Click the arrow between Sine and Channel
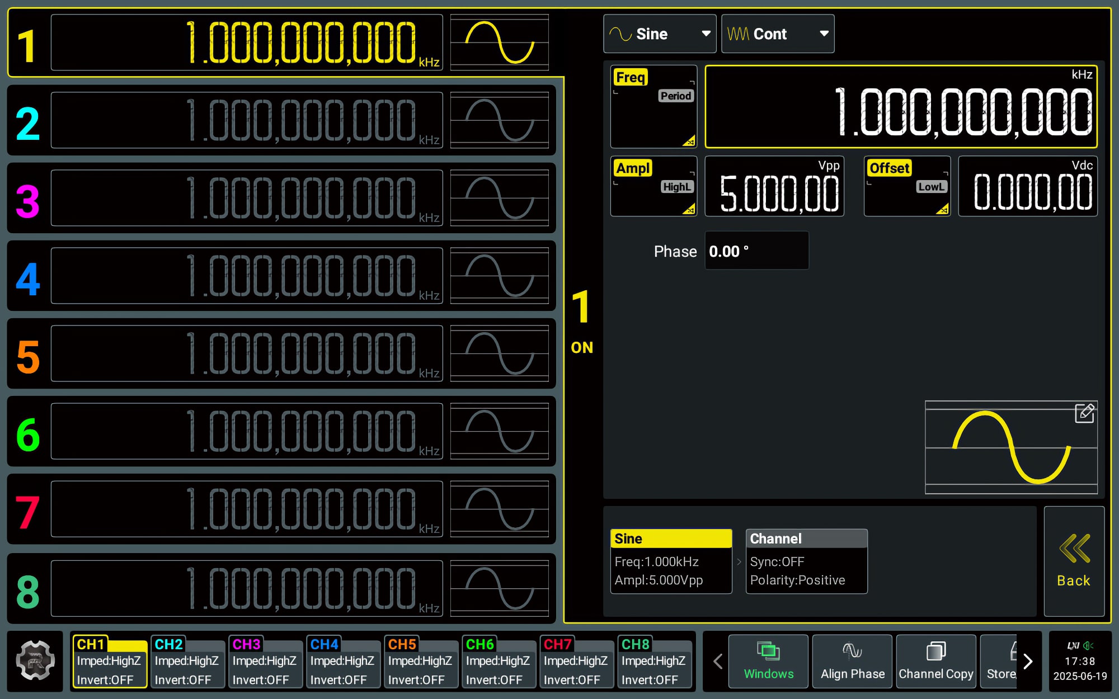The image size is (1119, 699). pos(739,561)
